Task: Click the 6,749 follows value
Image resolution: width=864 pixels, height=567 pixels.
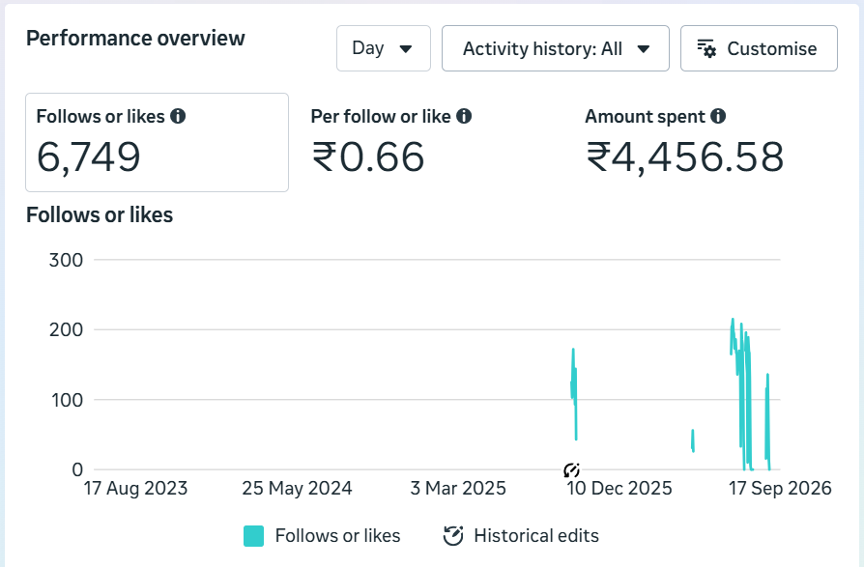Action: tap(89, 157)
